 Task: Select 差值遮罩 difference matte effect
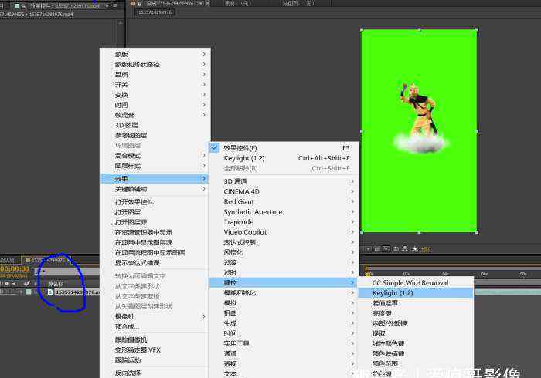pyautogui.click(x=416, y=303)
